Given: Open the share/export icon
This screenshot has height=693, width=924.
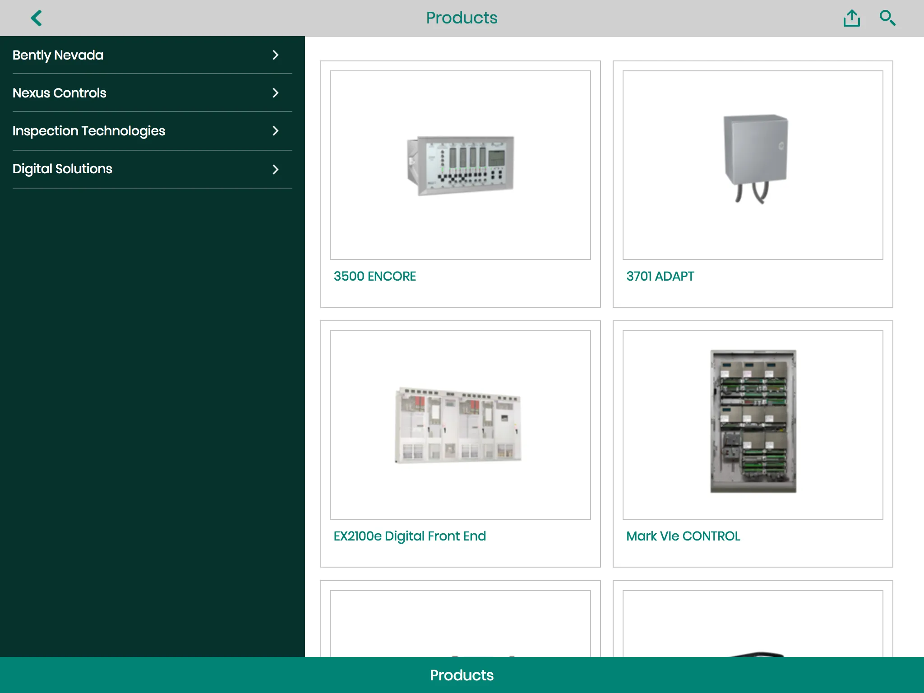Looking at the screenshot, I should pyautogui.click(x=852, y=18).
